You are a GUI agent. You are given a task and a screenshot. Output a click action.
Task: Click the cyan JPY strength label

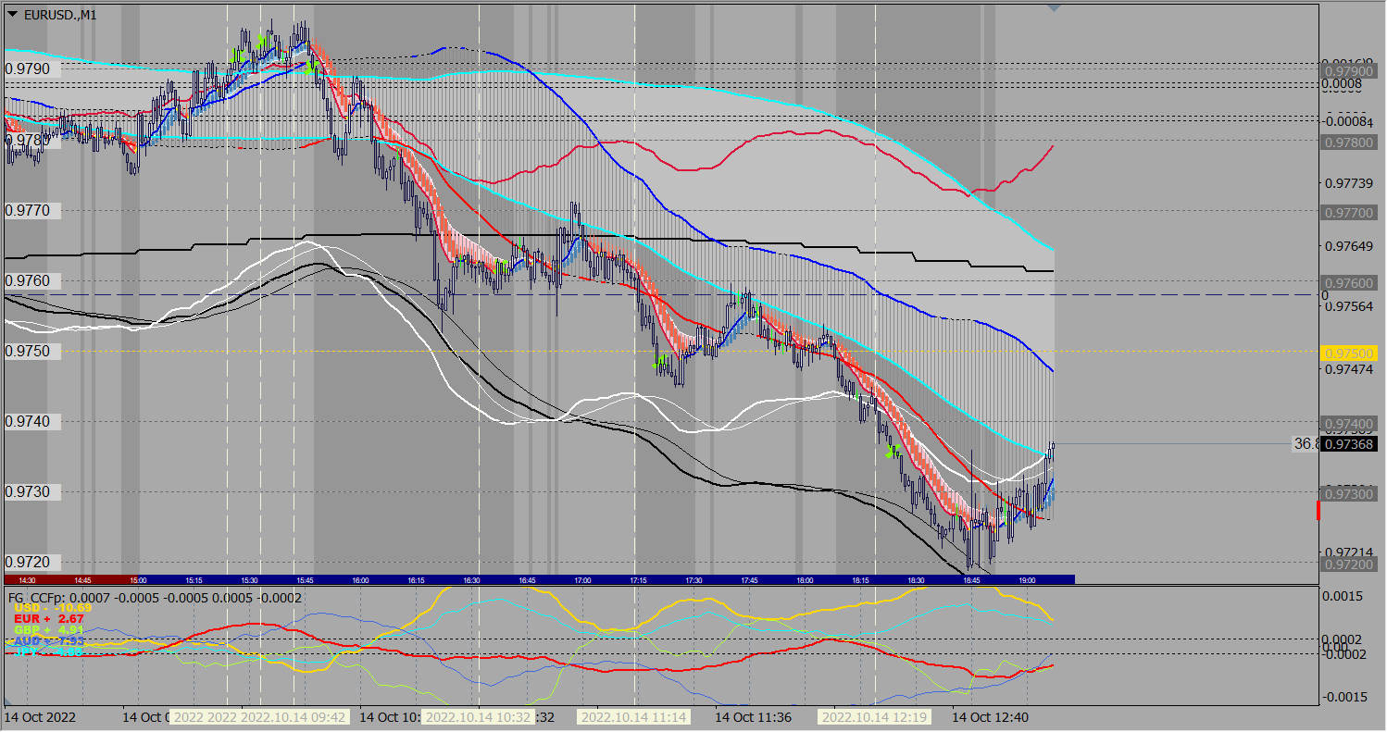click(49, 651)
